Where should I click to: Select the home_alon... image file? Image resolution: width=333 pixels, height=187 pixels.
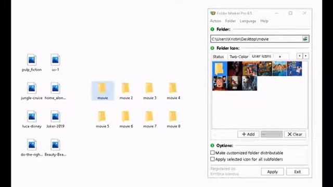(55, 91)
